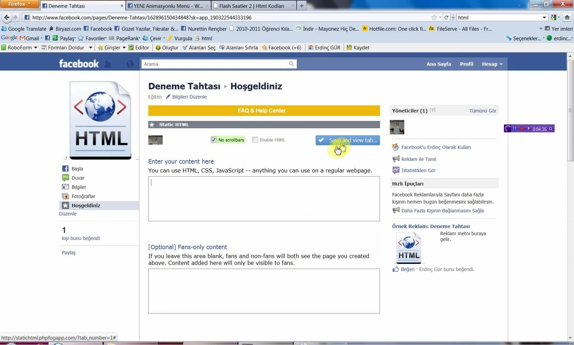Open FileServe bookmark

461,28
